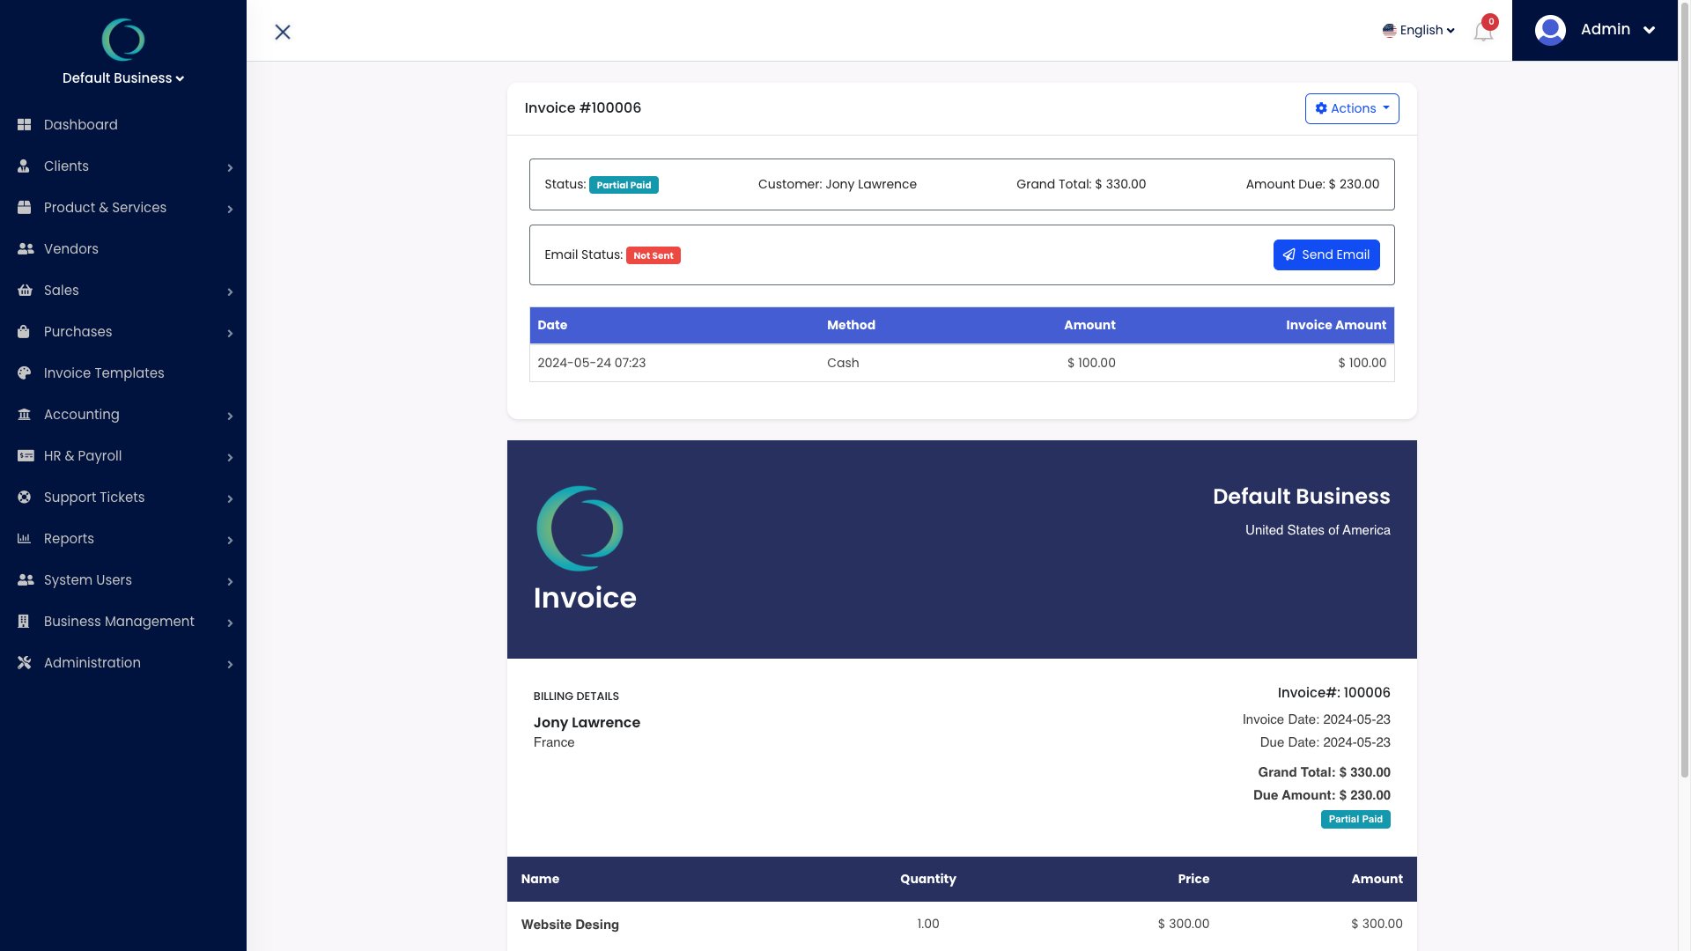Image resolution: width=1691 pixels, height=951 pixels.
Task: Close the sidebar with X icon
Action: [x=283, y=32]
